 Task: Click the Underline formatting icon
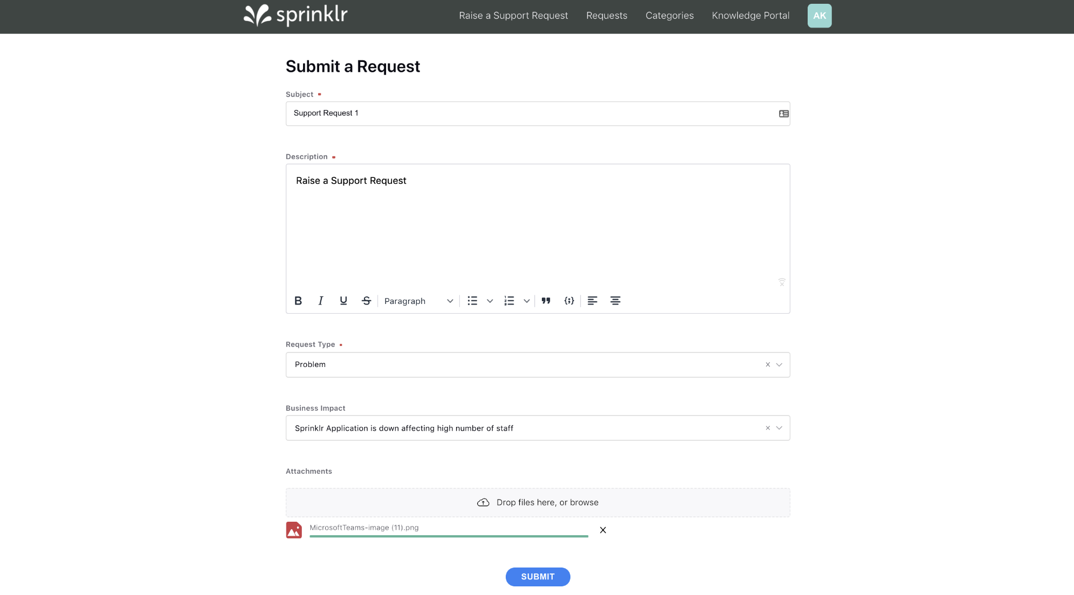point(343,300)
